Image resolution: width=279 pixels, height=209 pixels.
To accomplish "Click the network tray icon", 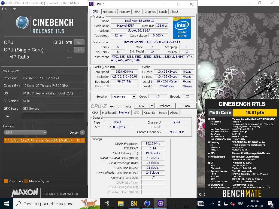I will pos(226,204).
